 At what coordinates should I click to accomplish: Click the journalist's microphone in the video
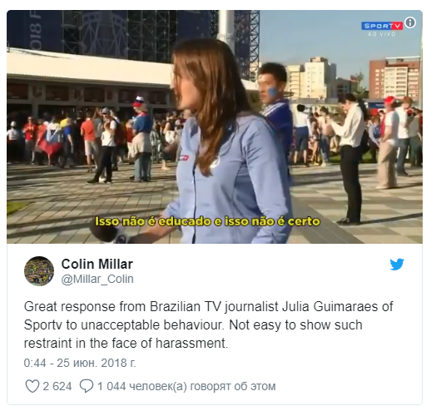pos(109,233)
